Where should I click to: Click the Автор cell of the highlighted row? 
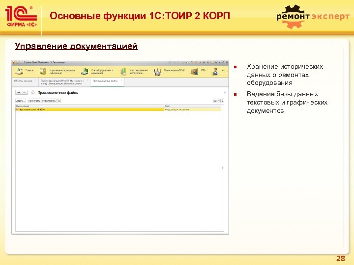[x=192, y=110]
